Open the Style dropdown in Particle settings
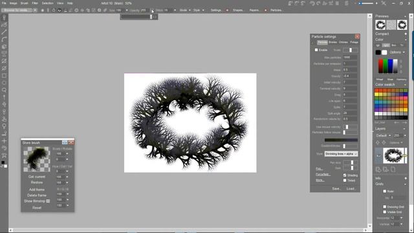The image size is (414, 233). 341,154
